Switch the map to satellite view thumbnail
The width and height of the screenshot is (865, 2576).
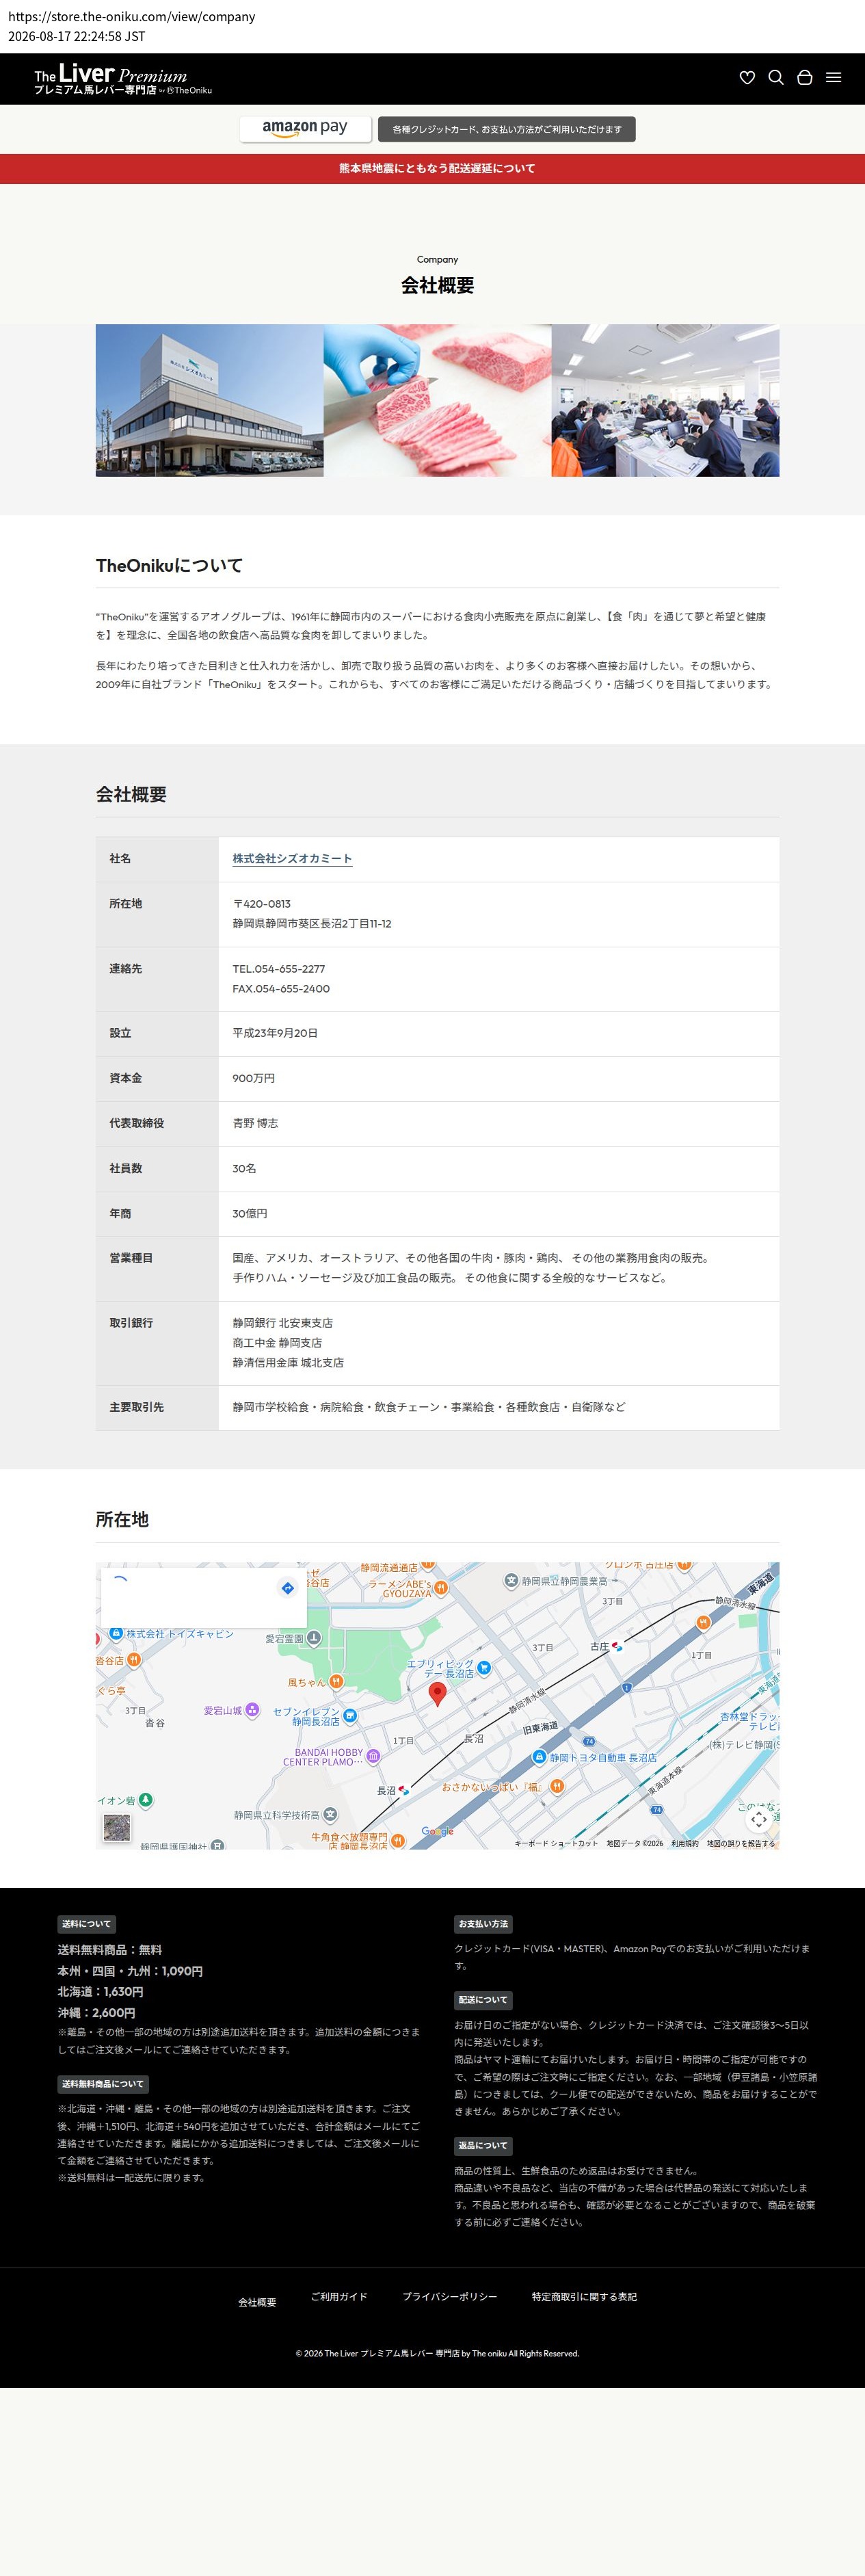pos(117,1827)
